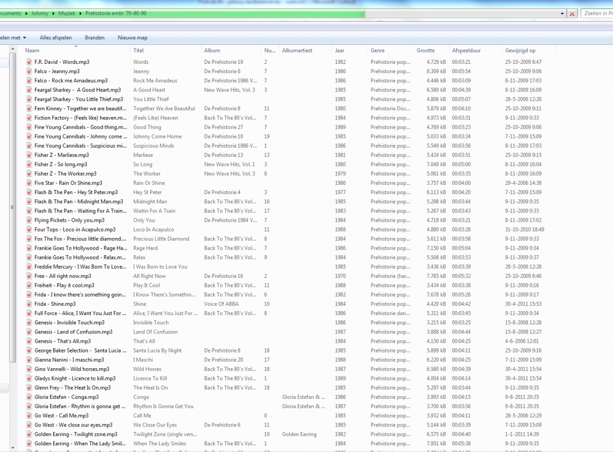Click the title cell Rhythm Is Gonna Get You
Image resolution: width=613 pixels, height=452 pixels.
pos(163,406)
